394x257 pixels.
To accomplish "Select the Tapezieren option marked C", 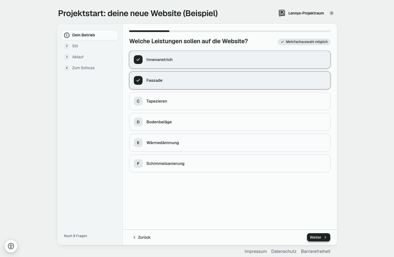I will pos(230,101).
